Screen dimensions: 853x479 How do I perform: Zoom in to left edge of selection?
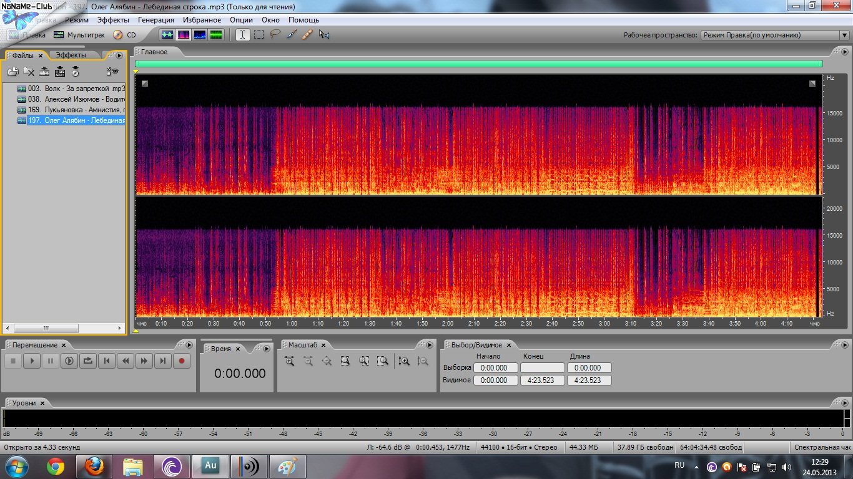(x=364, y=360)
